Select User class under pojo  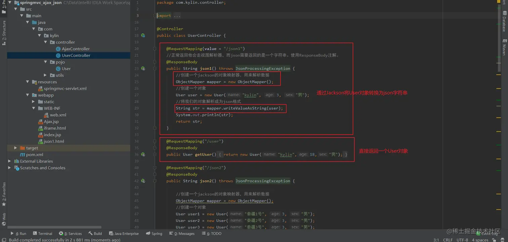pyautogui.click(x=63, y=68)
